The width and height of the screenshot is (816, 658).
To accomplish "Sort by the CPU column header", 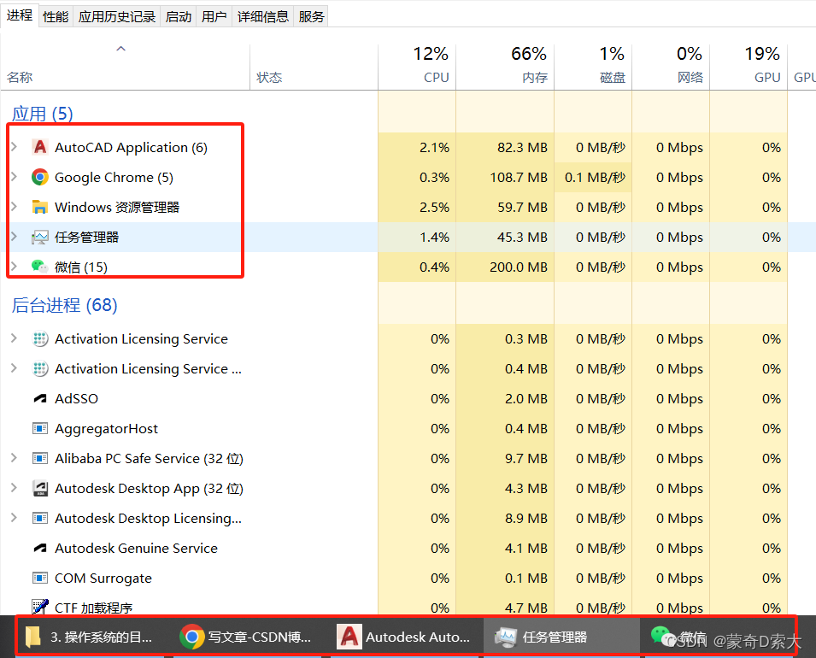I will click(417, 68).
